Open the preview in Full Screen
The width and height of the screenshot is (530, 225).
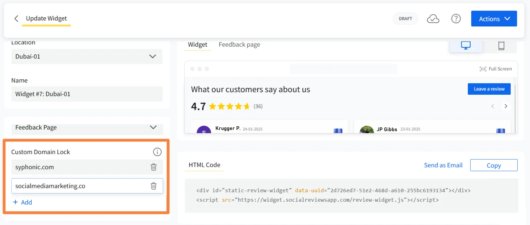click(x=496, y=69)
